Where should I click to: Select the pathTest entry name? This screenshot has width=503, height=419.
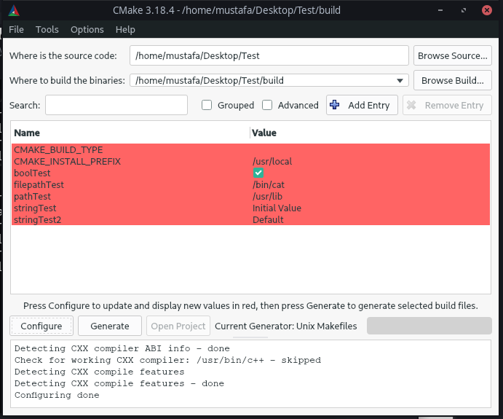(32, 196)
